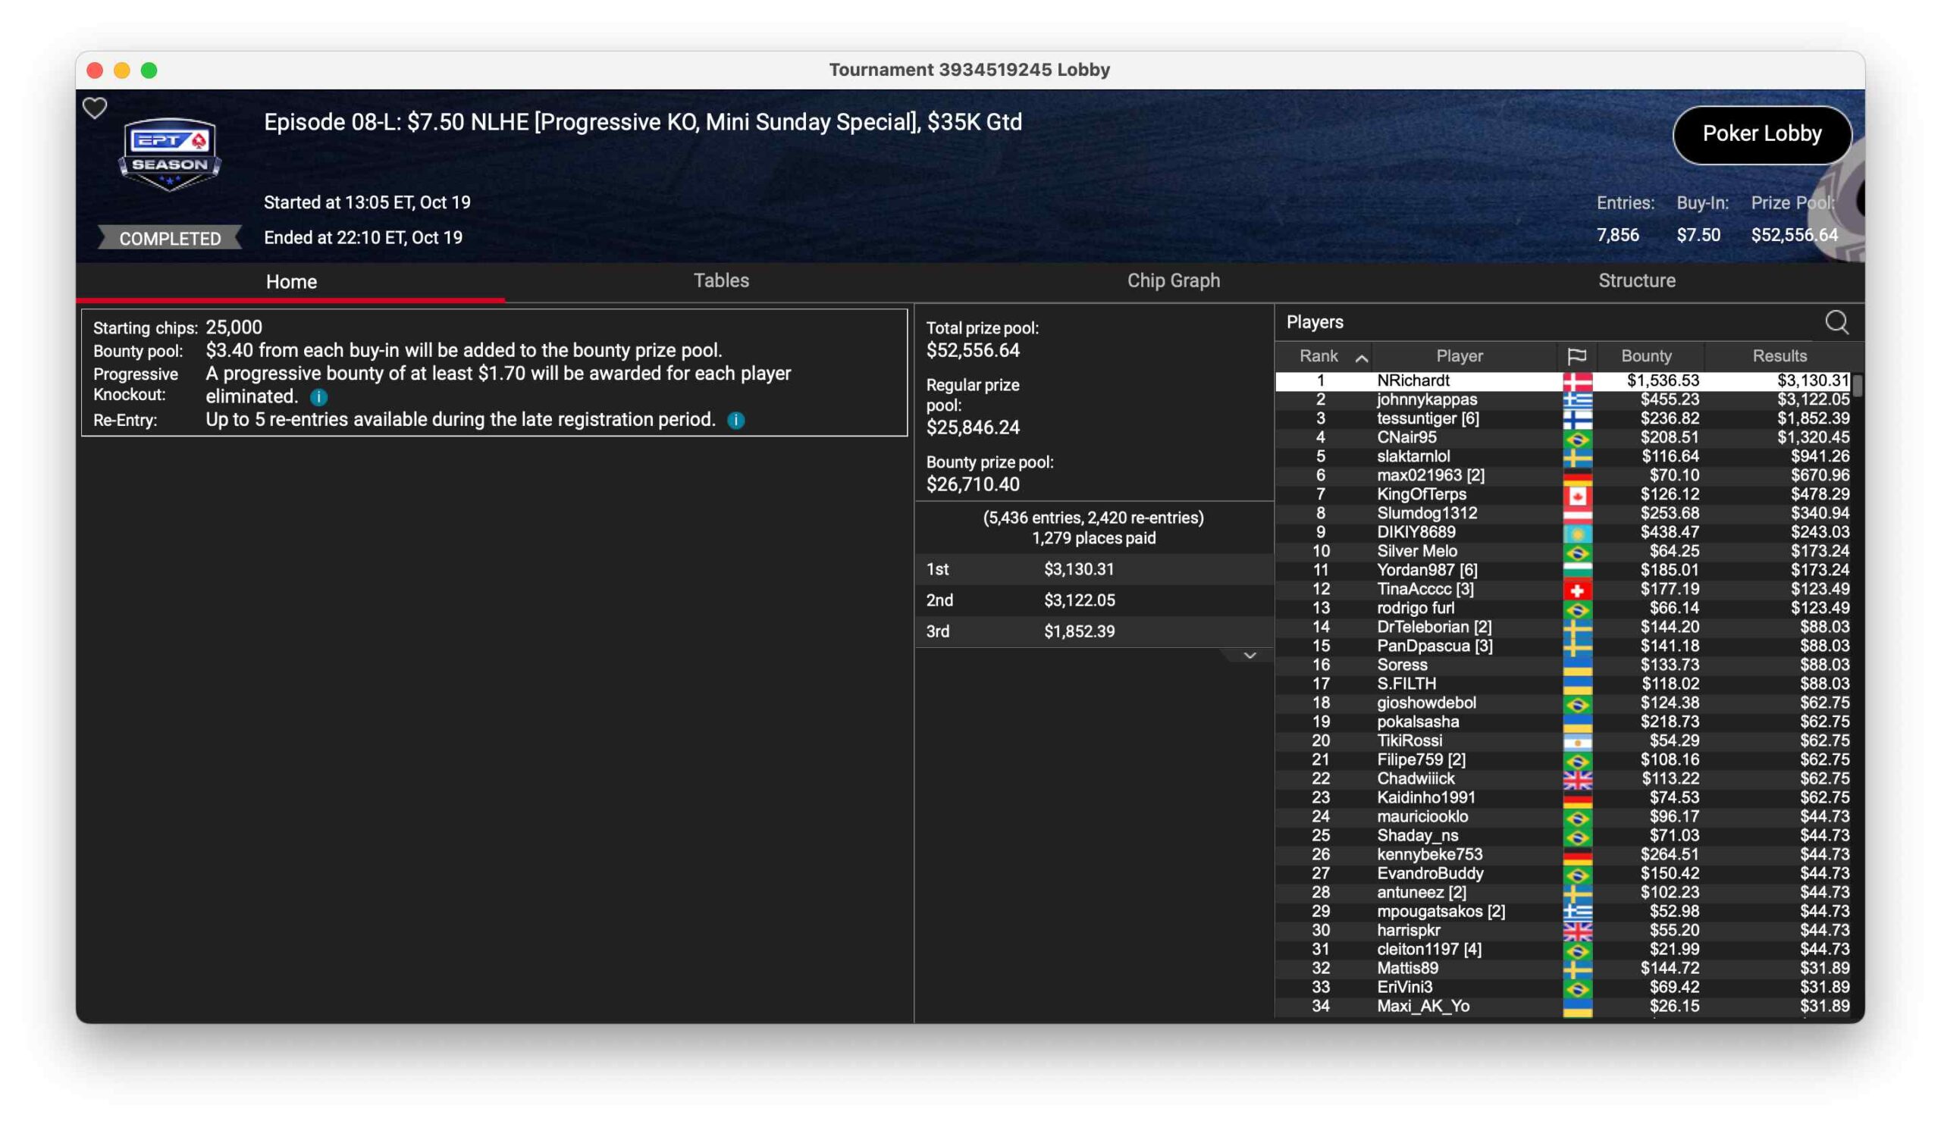Click the flag column header icon
Screen dimensions: 1941x1124
tap(1576, 356)
